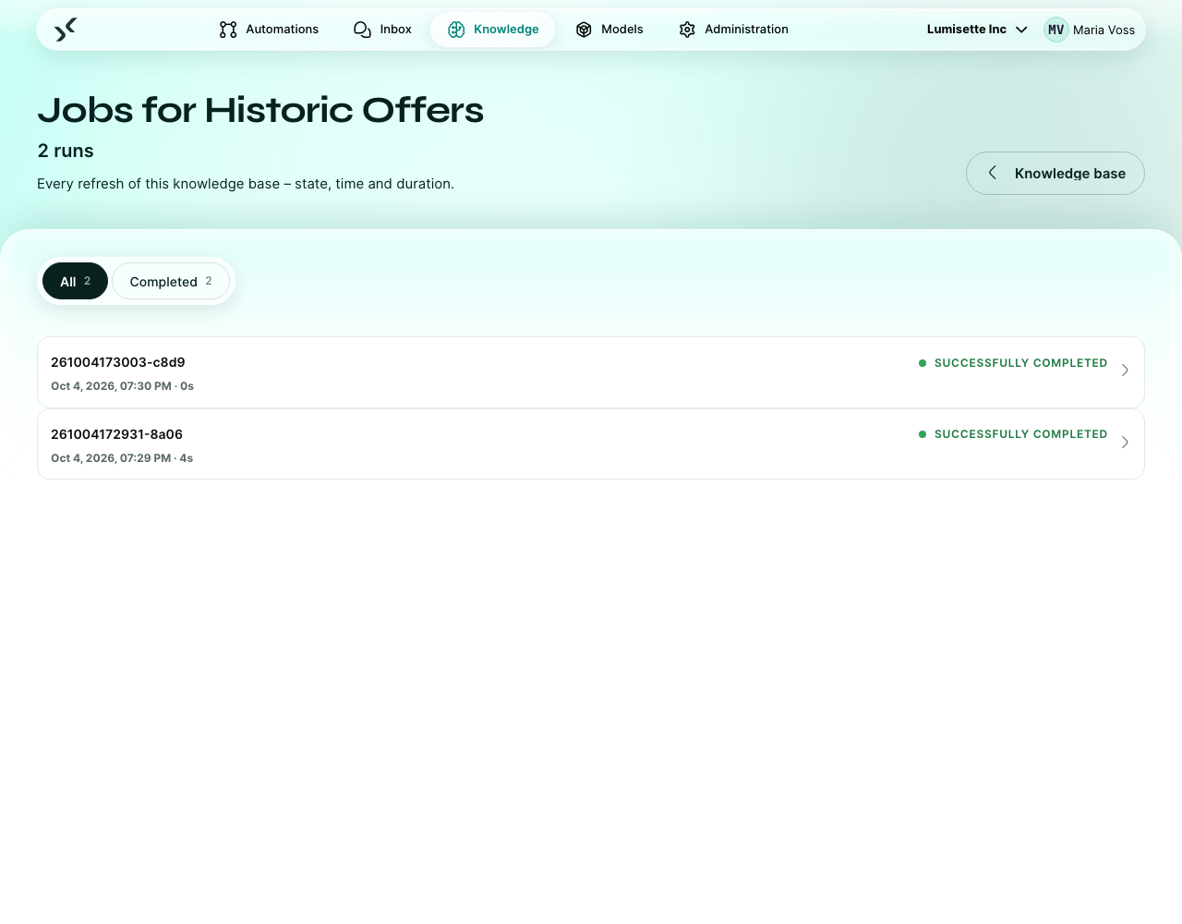This screenshot has height=924, width=1182.
Task: Click the timestamp 'Oct 4, 2026, 07:30 PM · 0s'
Action: [122, 386]
